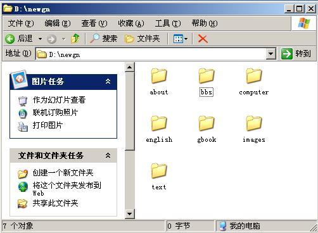Screen dimensions: 318x233
Task: Click the task pane scrollbar up arrow
Action: pyautogui.click(x=130, y=67)
